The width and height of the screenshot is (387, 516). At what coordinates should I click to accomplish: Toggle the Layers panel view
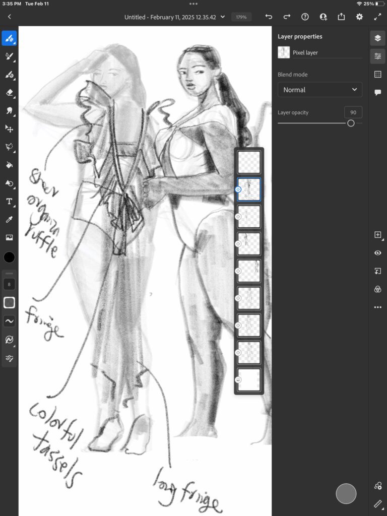(x=378, y=38)
